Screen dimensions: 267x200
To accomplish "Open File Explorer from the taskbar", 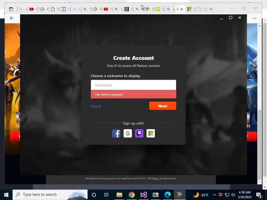I will point(119,195).
